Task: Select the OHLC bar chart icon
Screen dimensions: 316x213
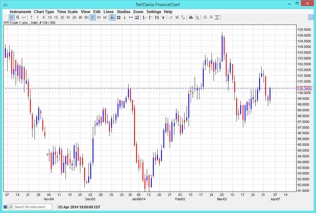Action: point(18,18)
